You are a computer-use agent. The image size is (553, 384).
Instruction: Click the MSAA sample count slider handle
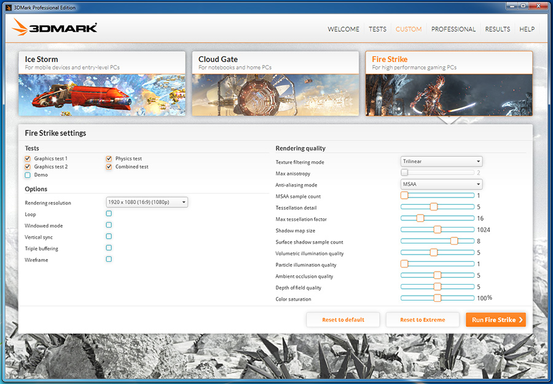pyautogui.click(x=404, y=195)
